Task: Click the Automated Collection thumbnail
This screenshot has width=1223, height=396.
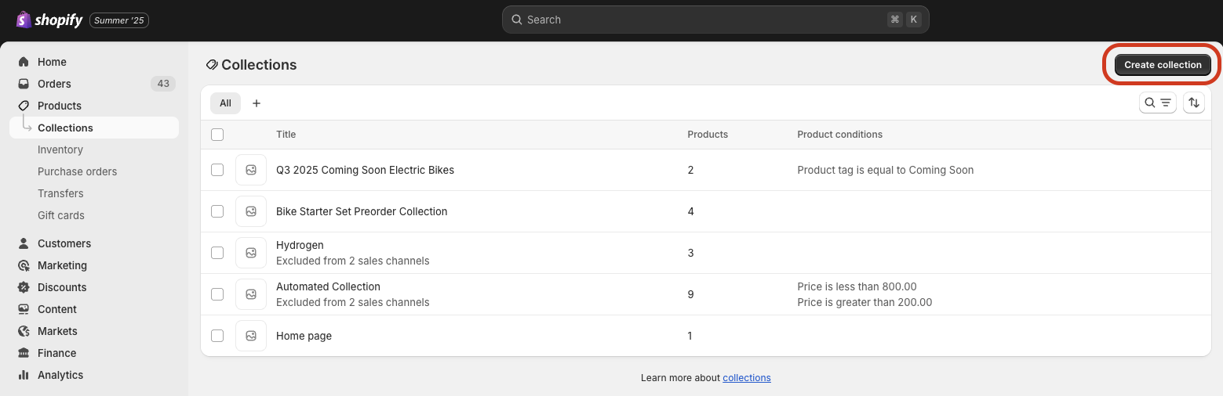Action: click(251, 294)
